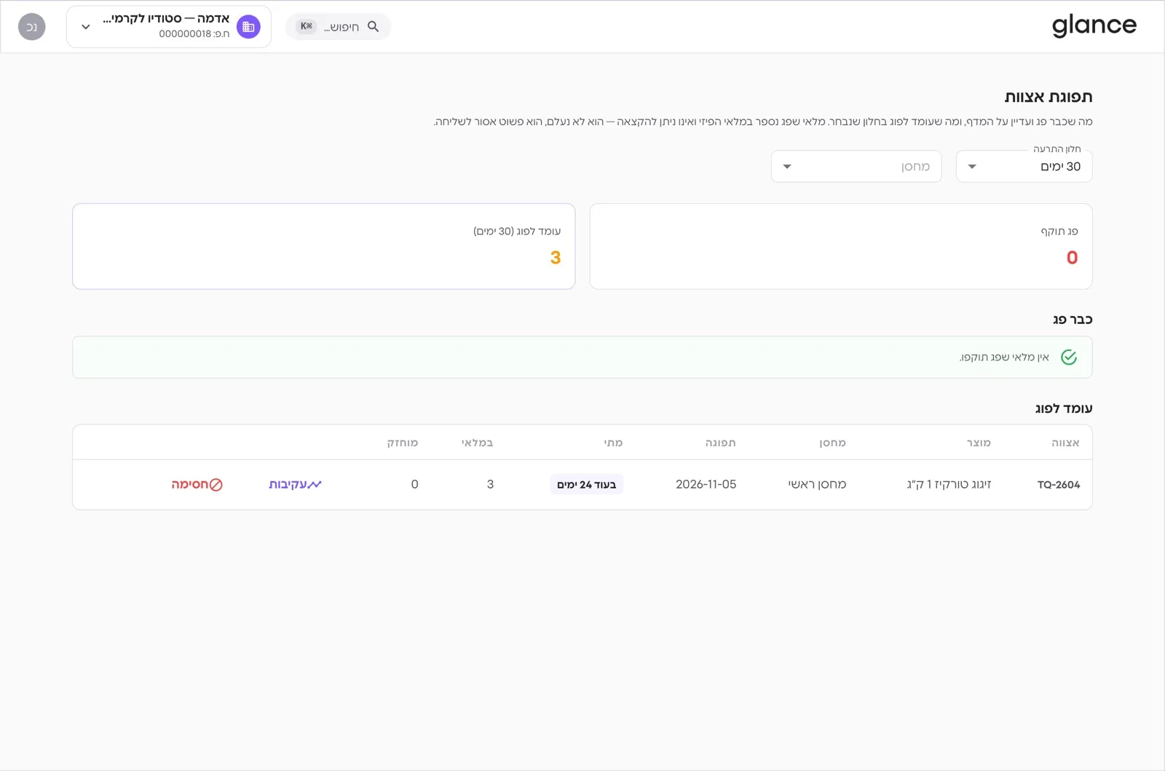Image resolution: width=1165 pixels, height=771 pixels.
Task: Click the trend line icon beside עקיבות
Action: (315, 485)
